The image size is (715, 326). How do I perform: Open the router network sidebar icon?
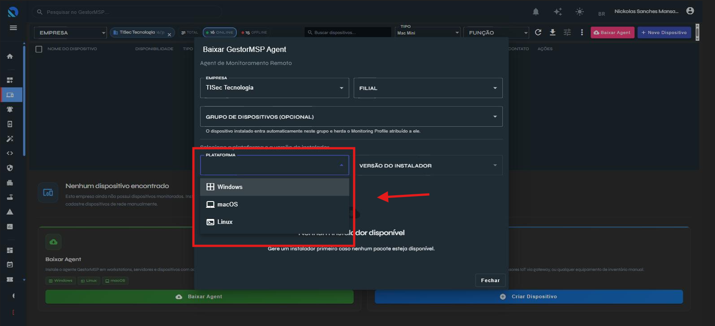(10, 197)
